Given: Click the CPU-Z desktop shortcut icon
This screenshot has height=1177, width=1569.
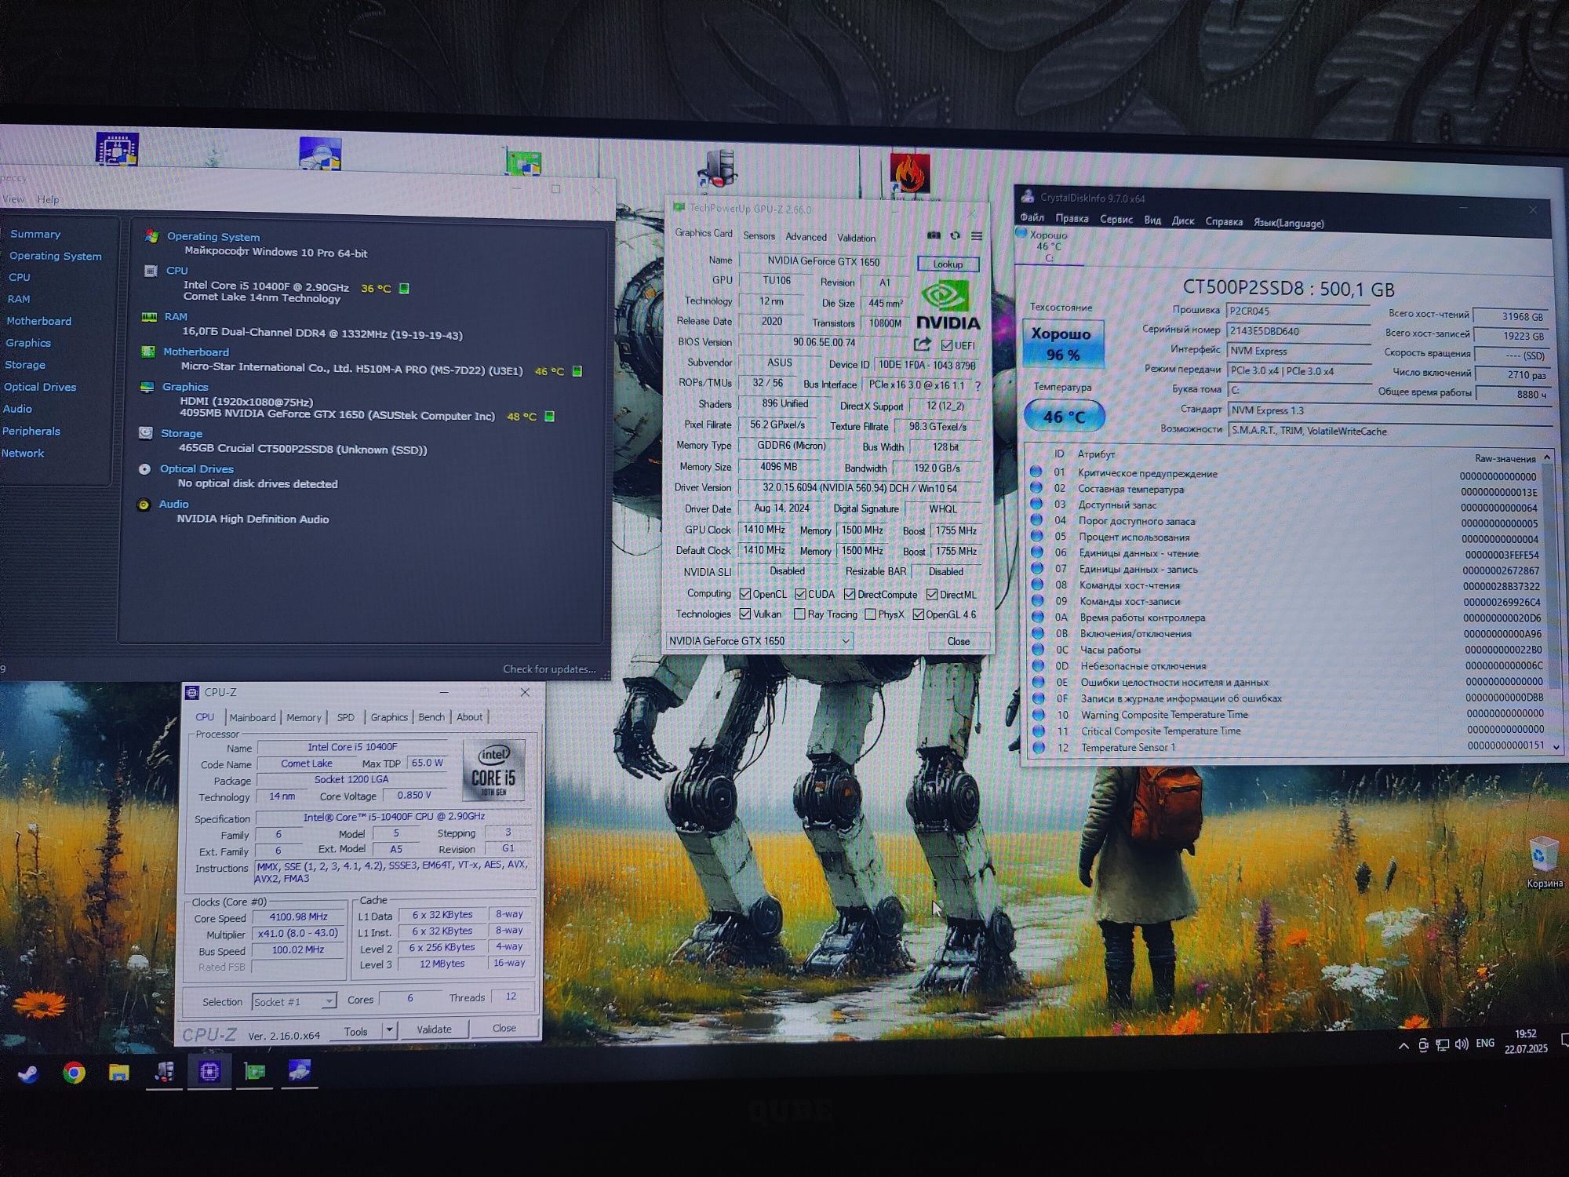Looking at the screenshot, I should pyautogui.click(x=117, y=149).
